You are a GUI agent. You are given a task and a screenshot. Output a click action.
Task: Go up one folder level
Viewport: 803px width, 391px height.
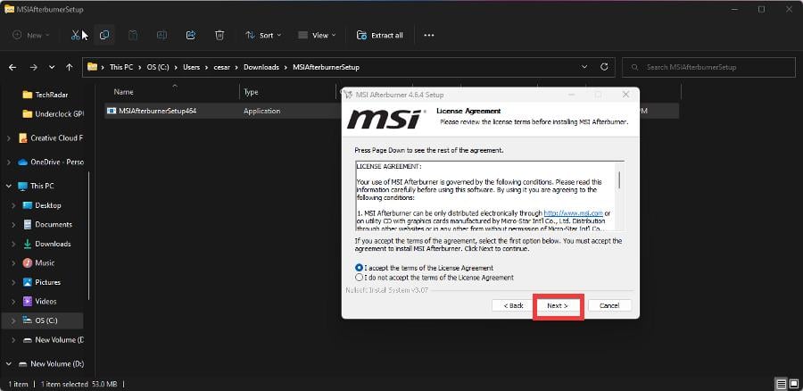(x=69, y=67)
